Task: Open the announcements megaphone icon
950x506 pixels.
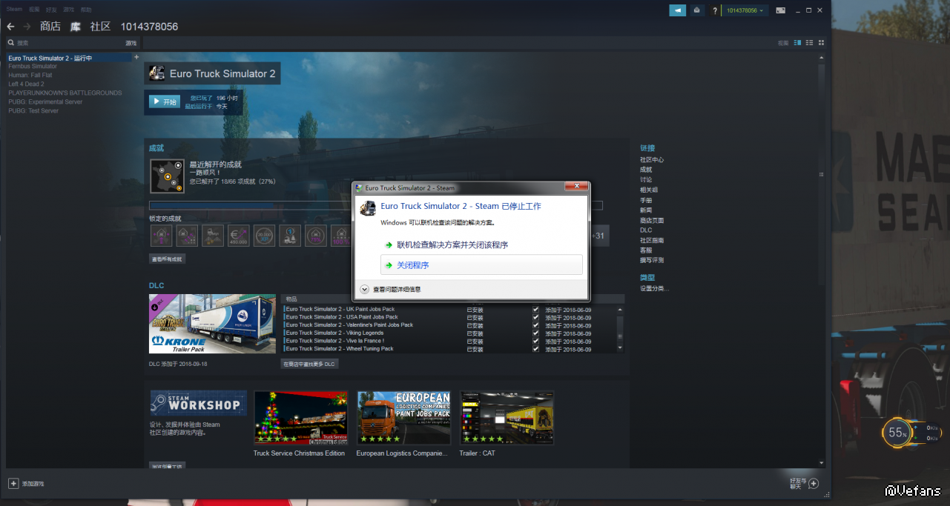Action: 678,10
